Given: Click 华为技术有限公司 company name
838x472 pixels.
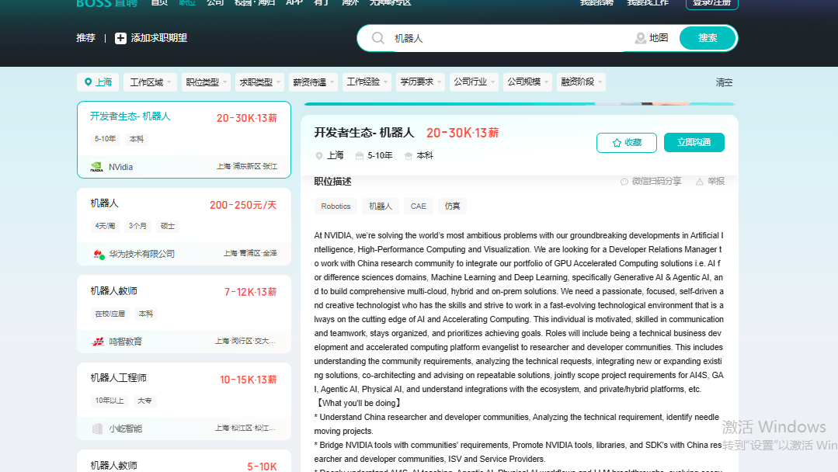Looking at the screenshot, I should [x=142, y=254].
